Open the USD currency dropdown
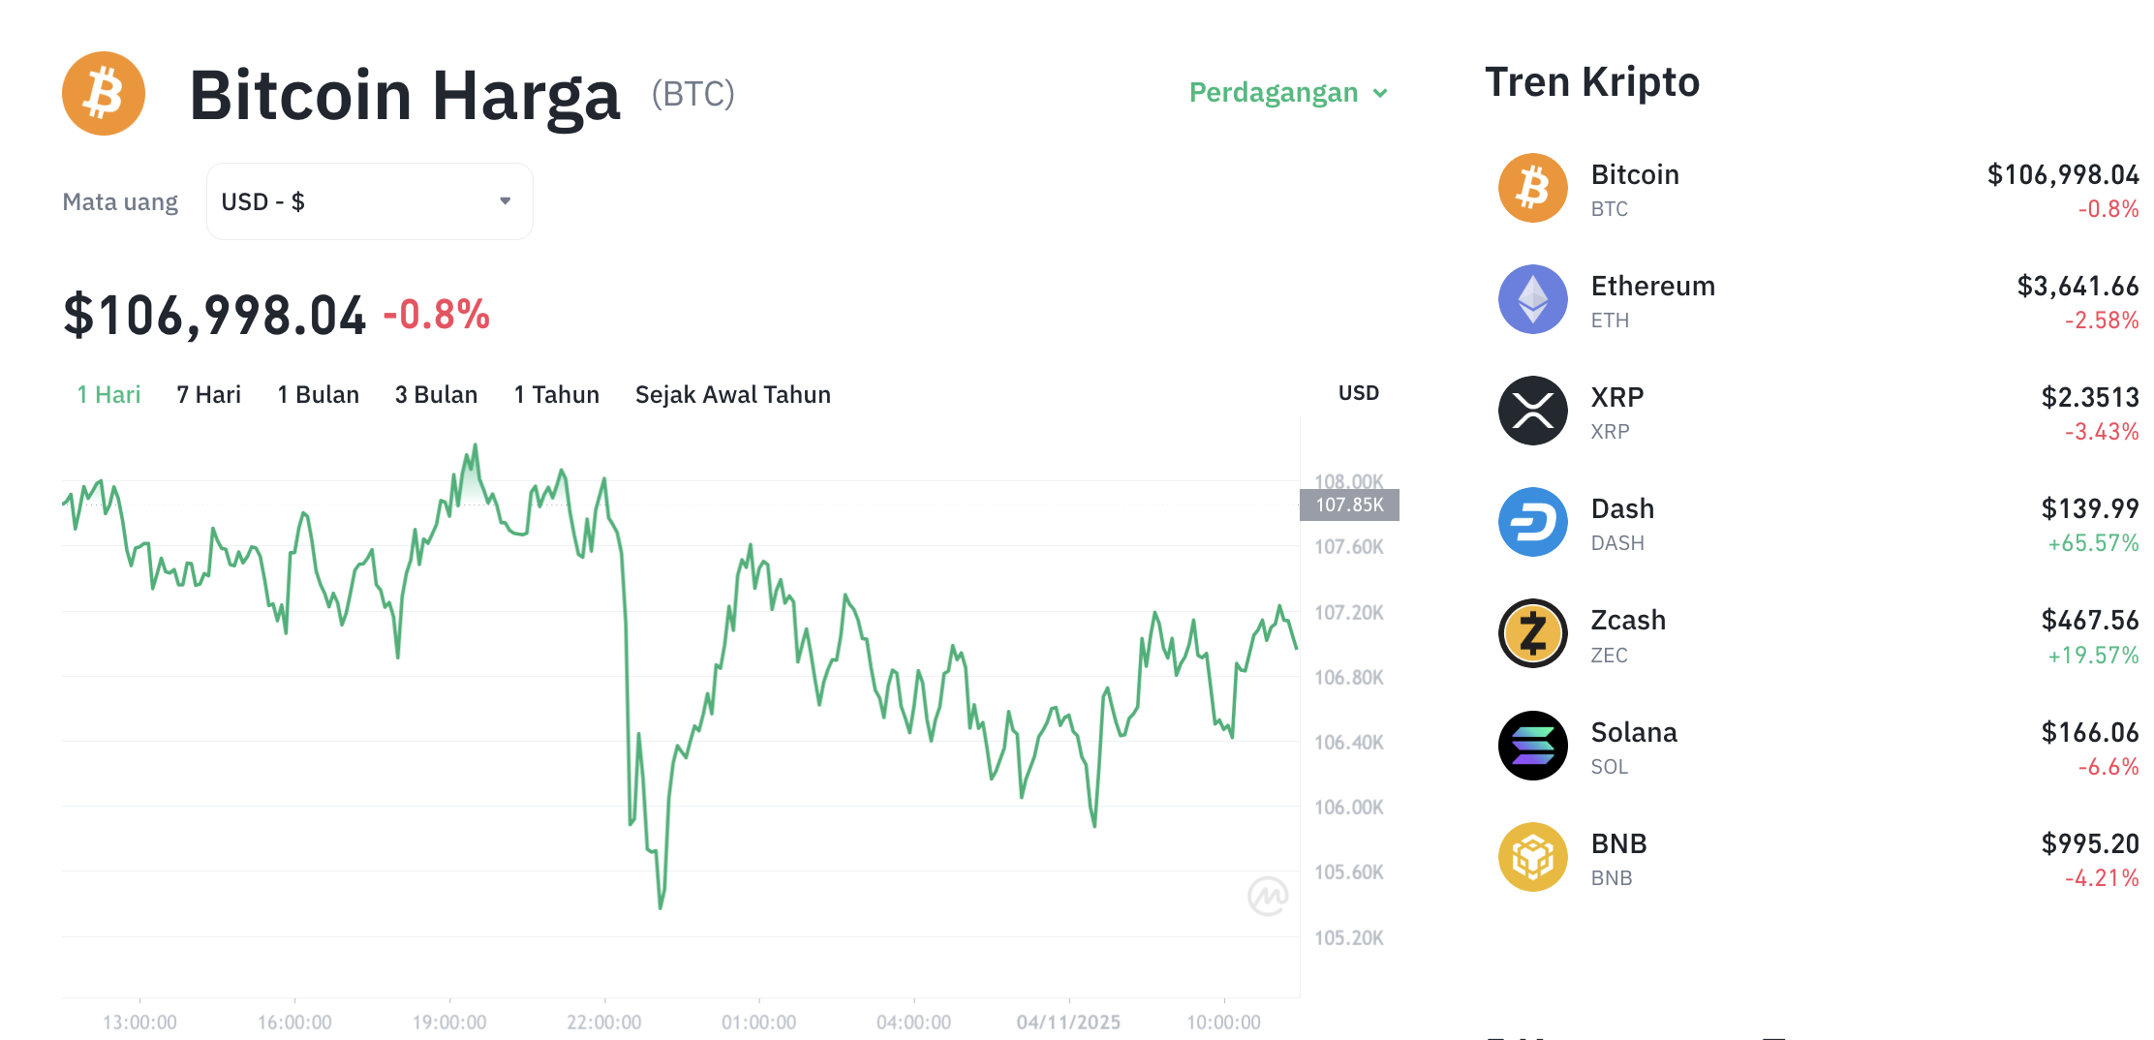The width and height of the screenshot is (2154, 1040). coord(369,200)
